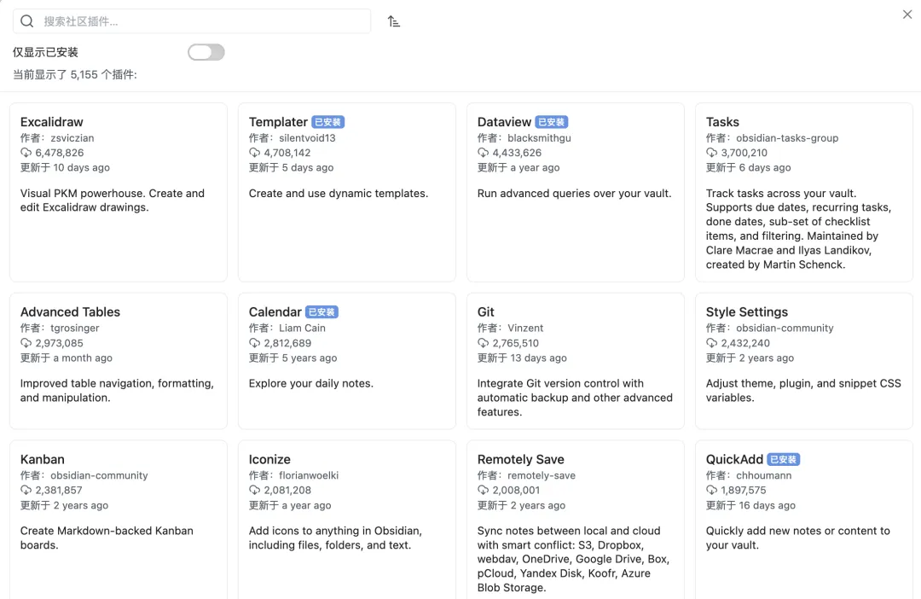Select author name Vinzent
This screenshot has height=599, width=921.
pyautogui.click(x=525, y=328)
